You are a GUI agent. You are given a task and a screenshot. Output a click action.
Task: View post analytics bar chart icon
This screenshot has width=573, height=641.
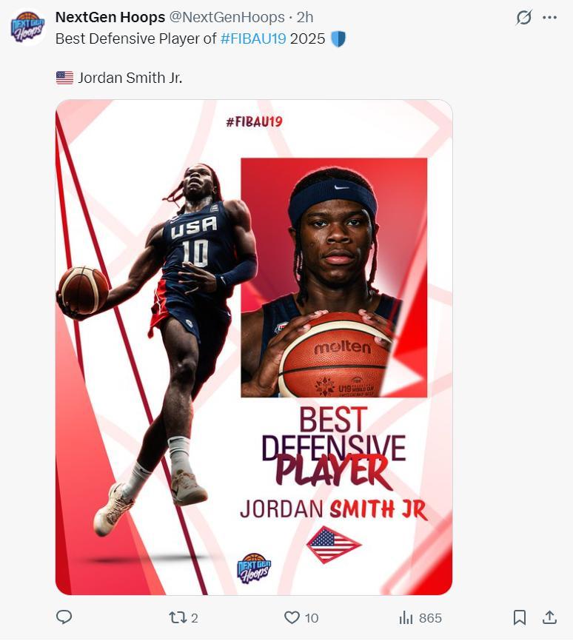coord(406,618)
